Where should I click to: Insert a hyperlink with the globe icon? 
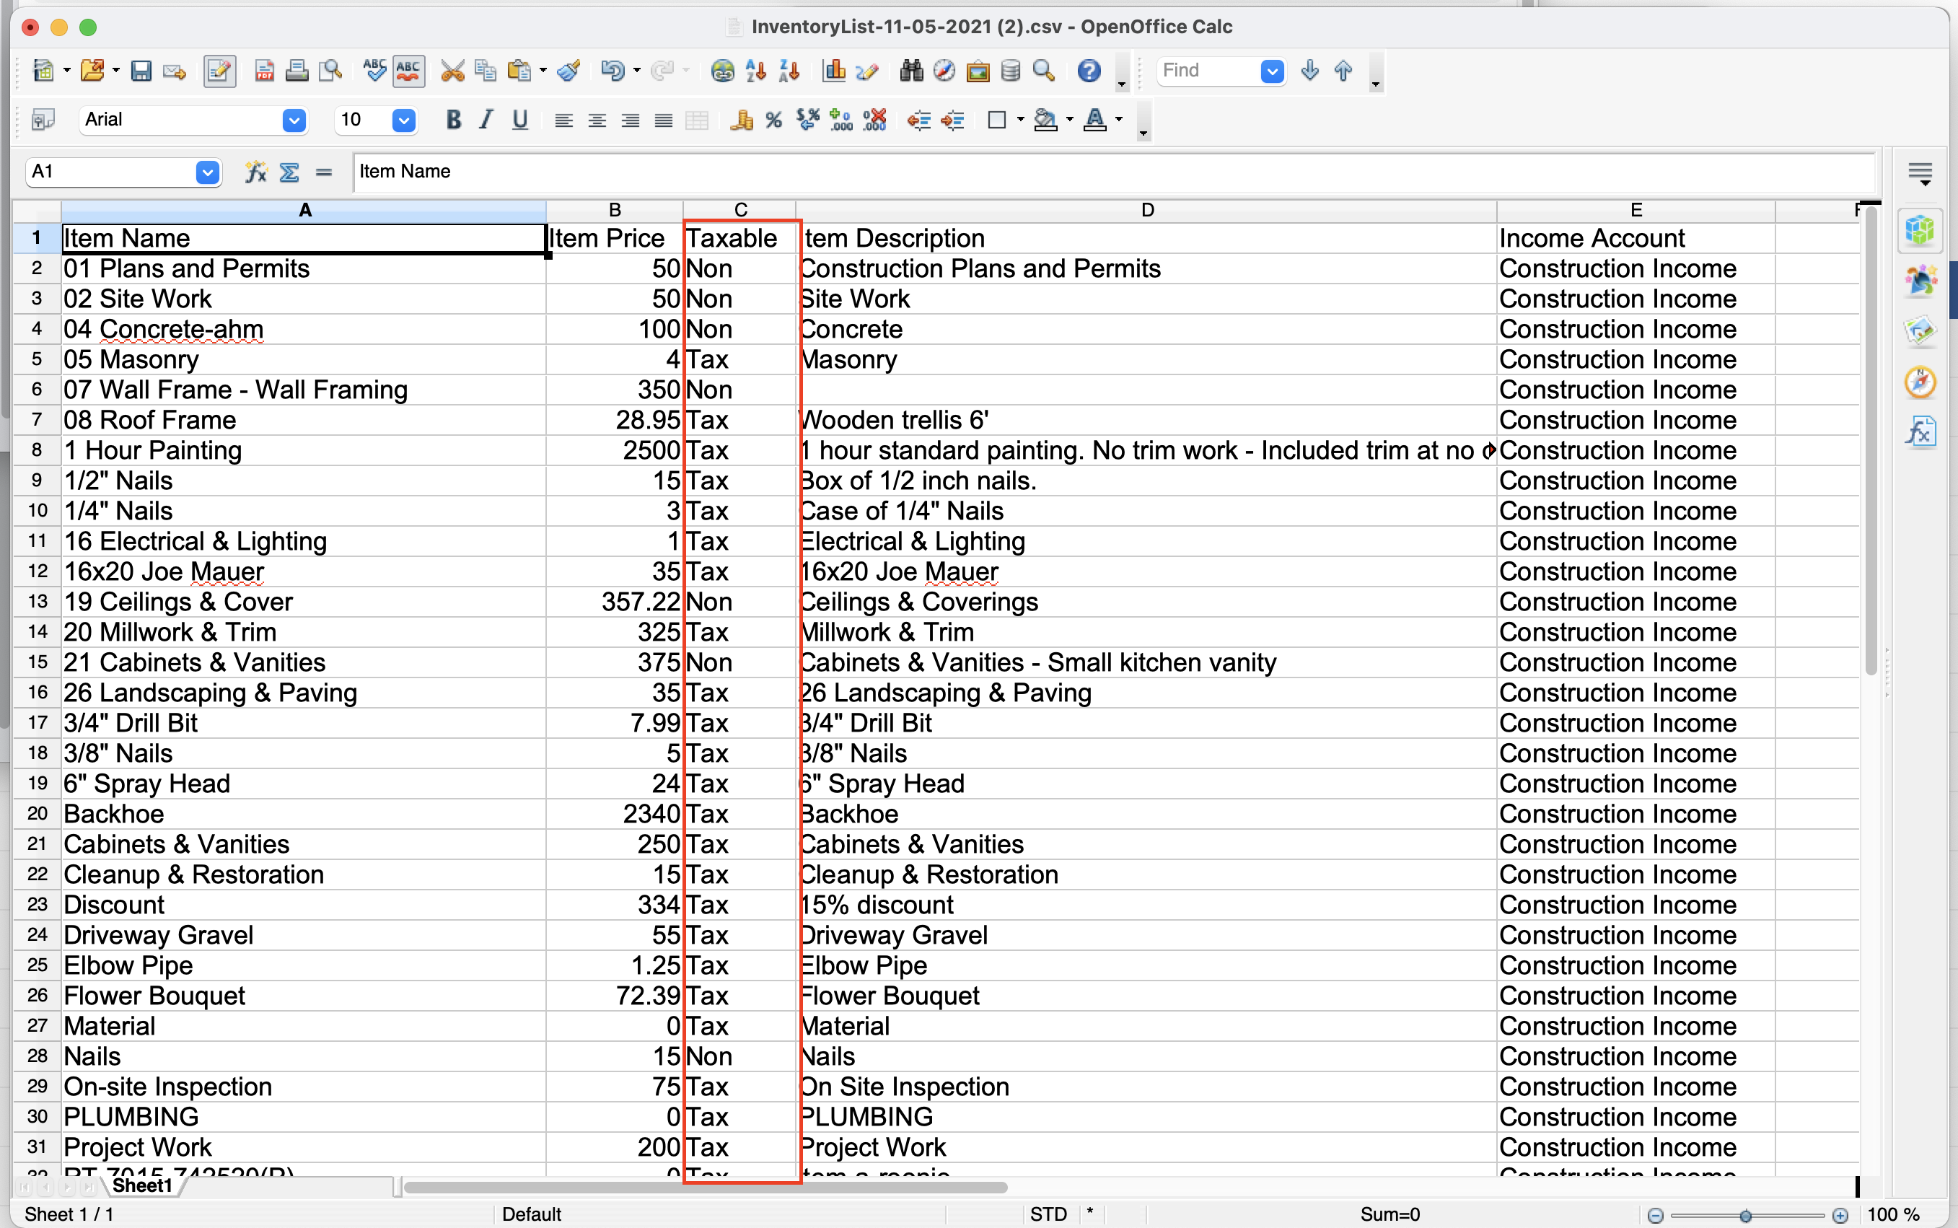tap(722, 71)
